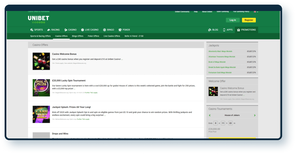
Task: Expand Jackpot Splash description ellipsis
Action: tap(105, 115)
